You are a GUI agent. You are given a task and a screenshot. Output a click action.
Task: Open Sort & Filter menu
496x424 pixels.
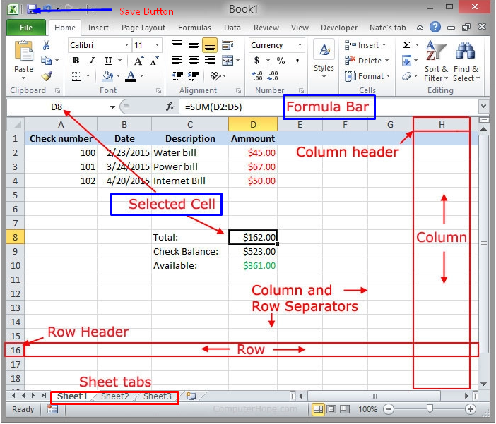click(x=436, y=61)
